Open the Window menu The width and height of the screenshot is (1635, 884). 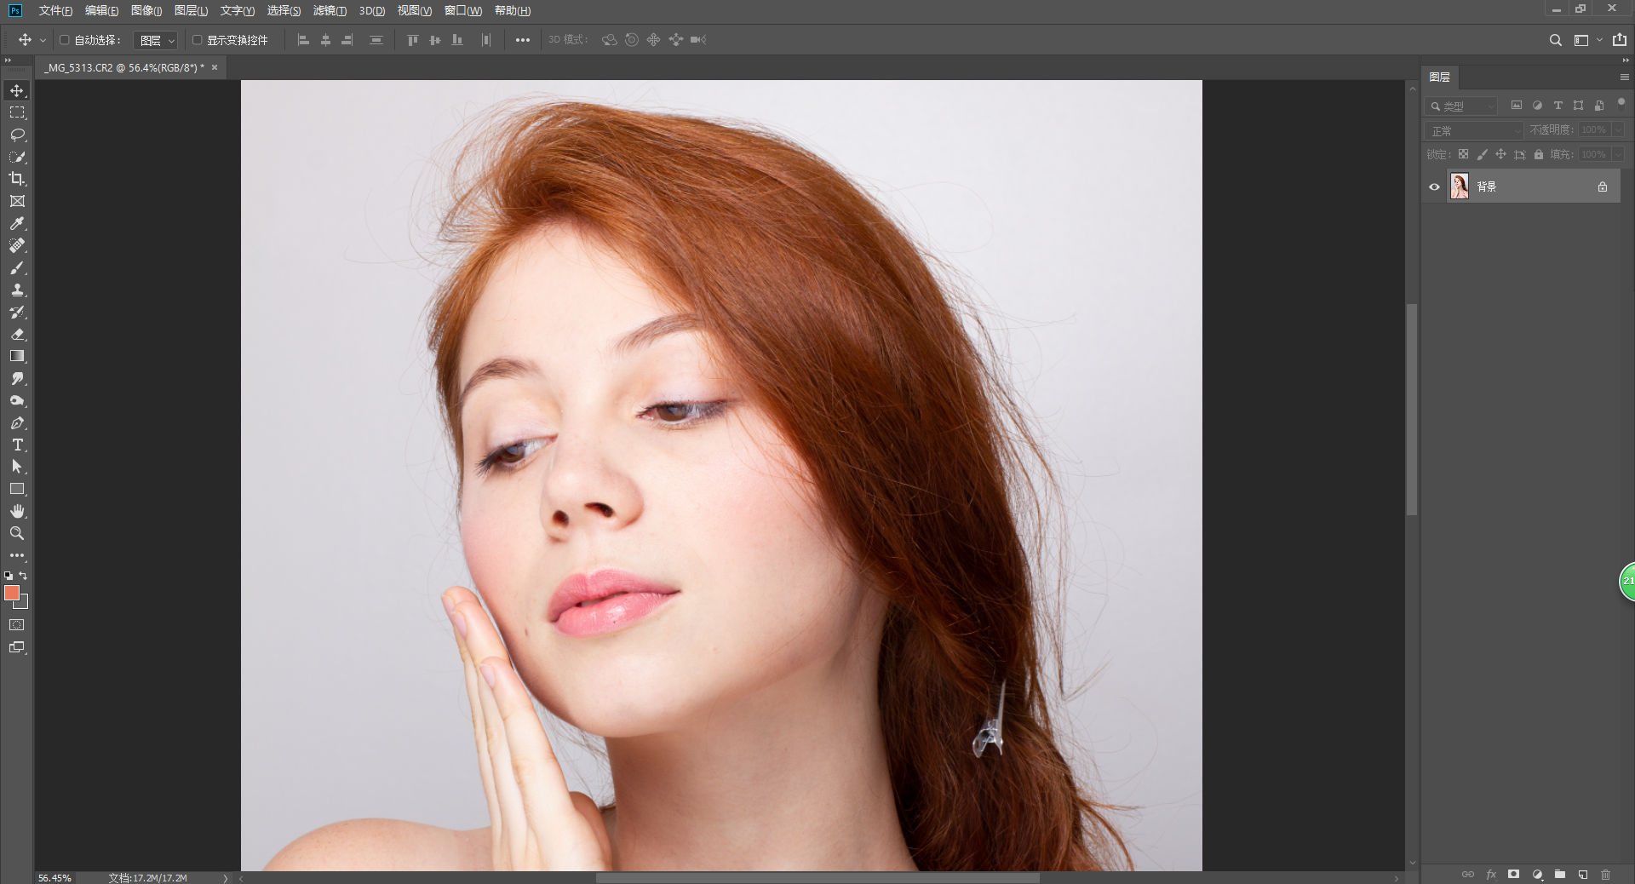(x=463, y=10)
